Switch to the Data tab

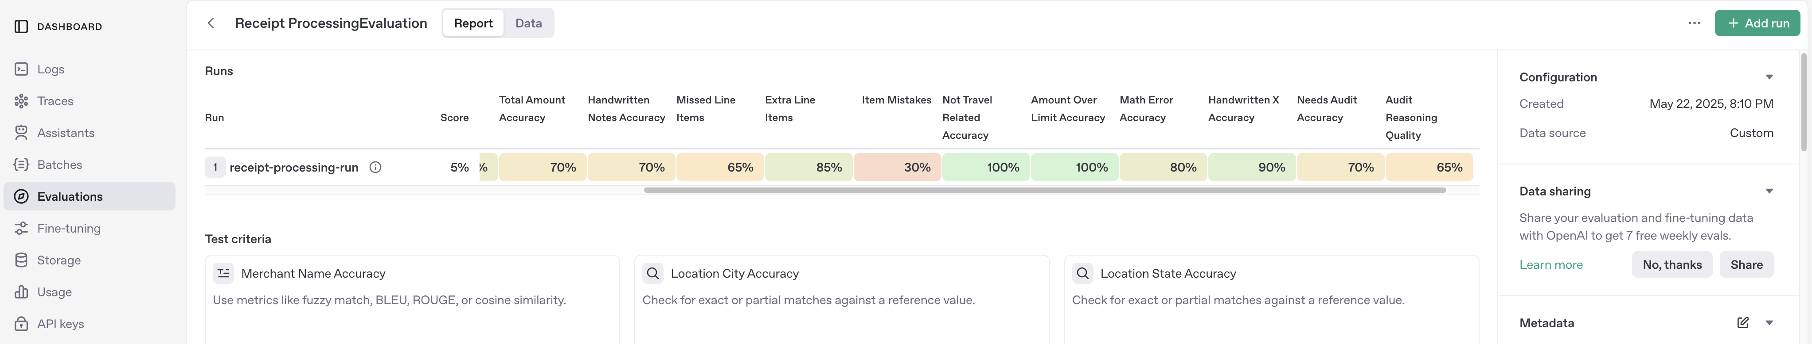(x=528, y=23)
